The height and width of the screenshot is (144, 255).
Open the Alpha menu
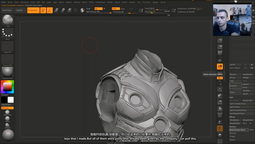[x=3, y=2]
